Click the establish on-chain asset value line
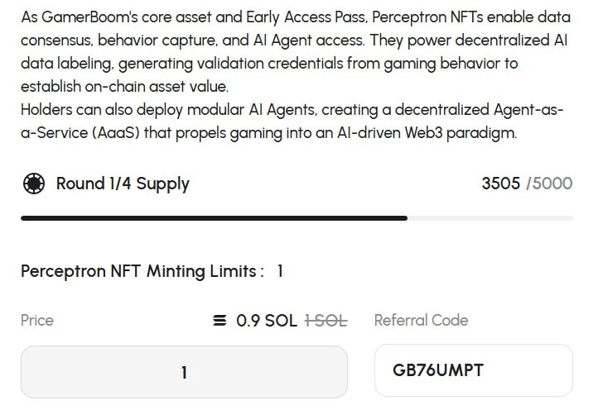This screenshot has width=598, height=410. tap(125, 87)
